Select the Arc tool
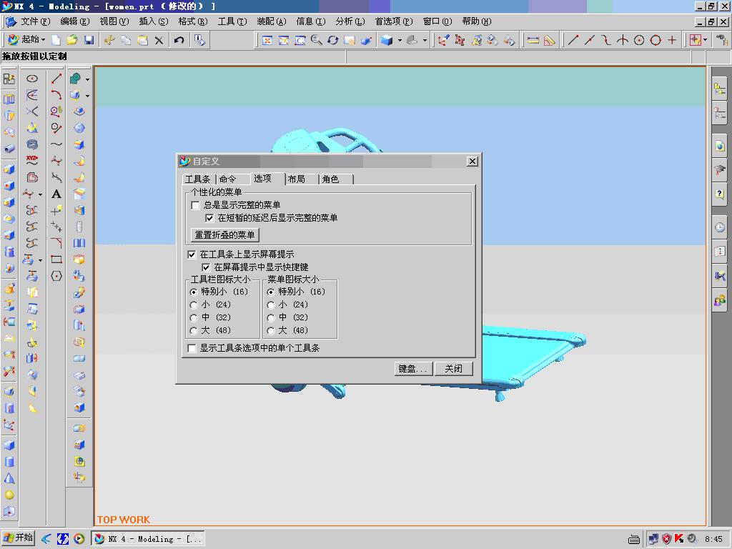The width and height of the screenshot is (732, 549). coord(56,94)
